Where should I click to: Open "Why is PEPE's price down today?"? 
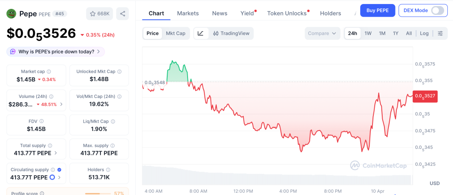click(56, 52)
